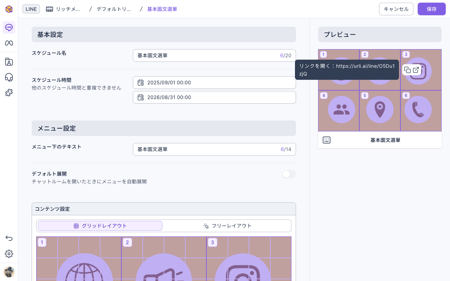Click the 保存 button

click(432, 9)
